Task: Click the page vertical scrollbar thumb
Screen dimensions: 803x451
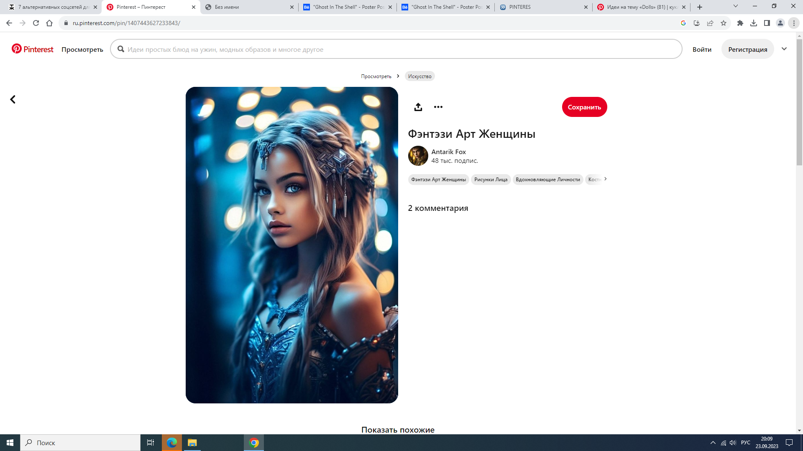Action: point(799,103)
